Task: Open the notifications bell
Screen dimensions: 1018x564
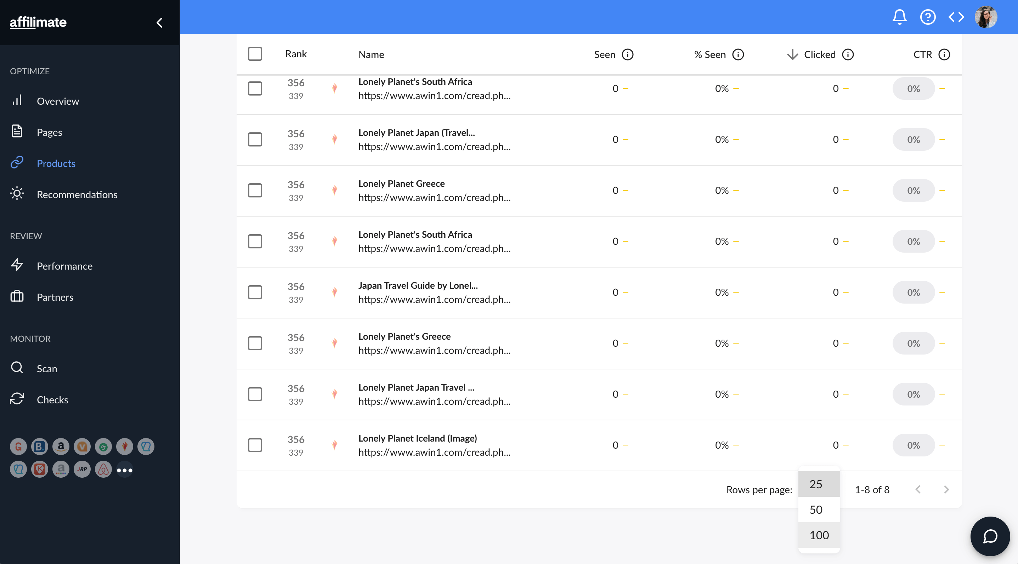Action: [x=899, y=17]
